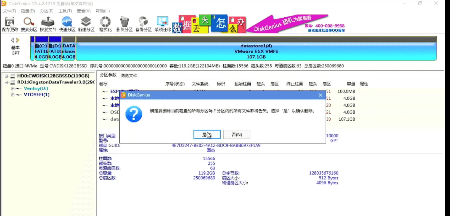Click the 属性 column header
The height and width of the screenshot is (216, 450).
tap(364, 84)
